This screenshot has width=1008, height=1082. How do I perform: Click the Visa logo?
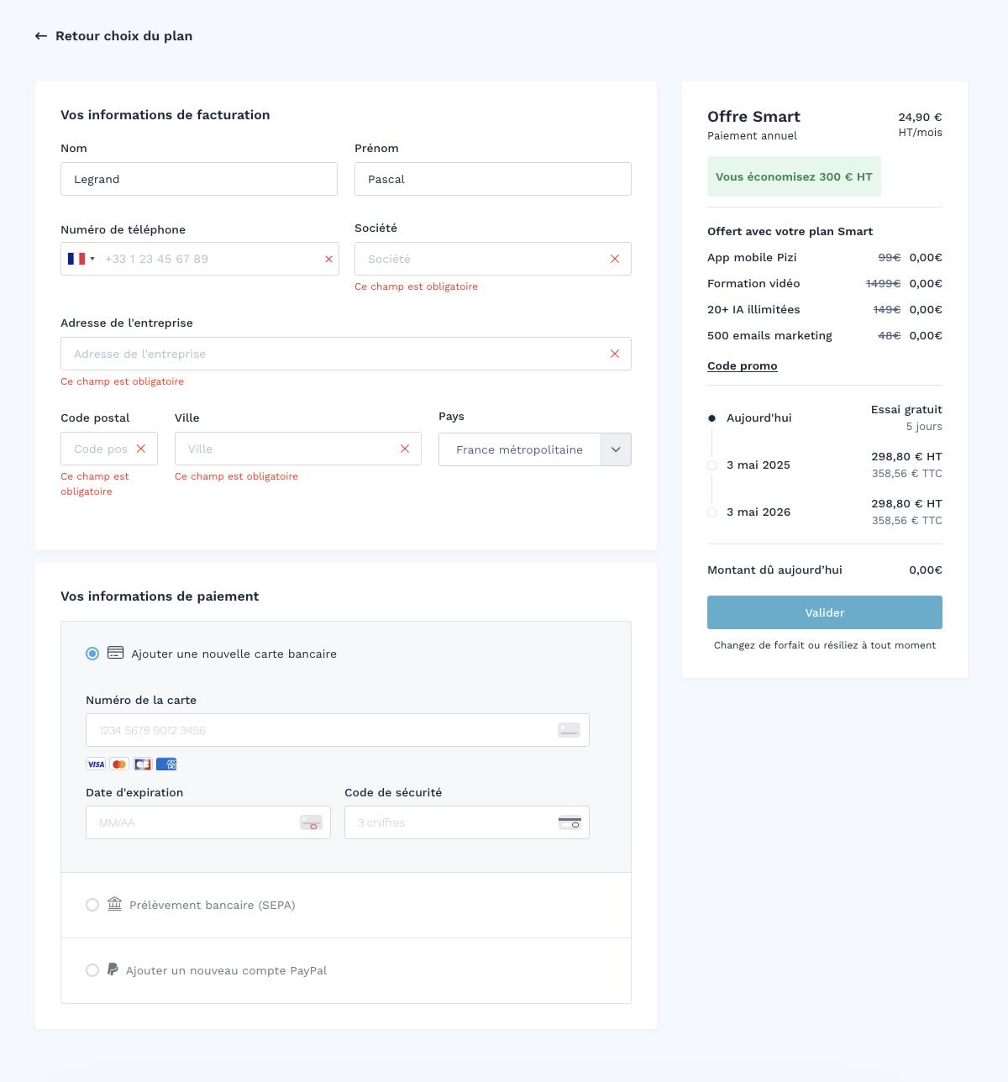(96, 764)
